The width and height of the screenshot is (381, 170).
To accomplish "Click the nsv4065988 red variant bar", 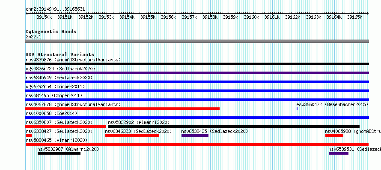I will point(334,135).
